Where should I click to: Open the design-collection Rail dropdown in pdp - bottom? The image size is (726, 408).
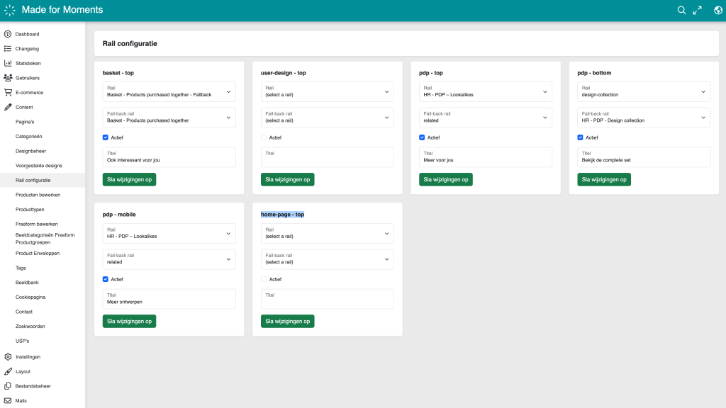click(x=643, y=91)
